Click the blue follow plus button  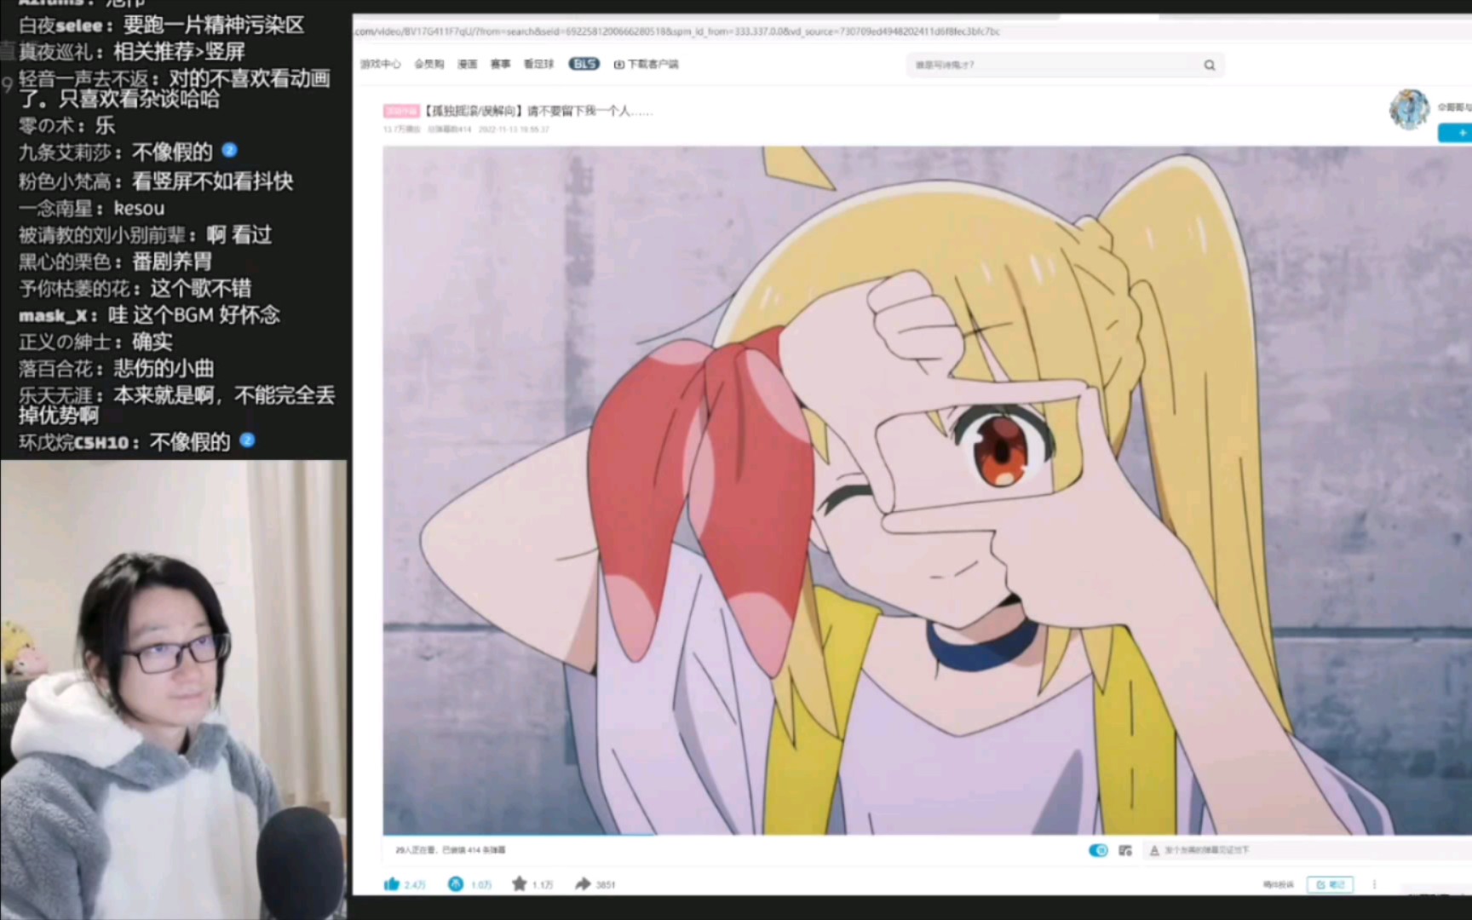point(1455,133)
